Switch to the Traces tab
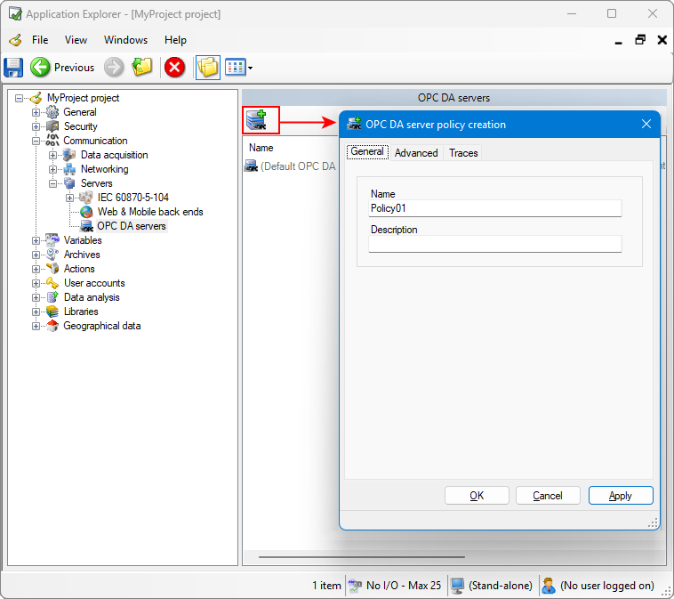This screenshot has width=674, height=599. click(463, 153)
